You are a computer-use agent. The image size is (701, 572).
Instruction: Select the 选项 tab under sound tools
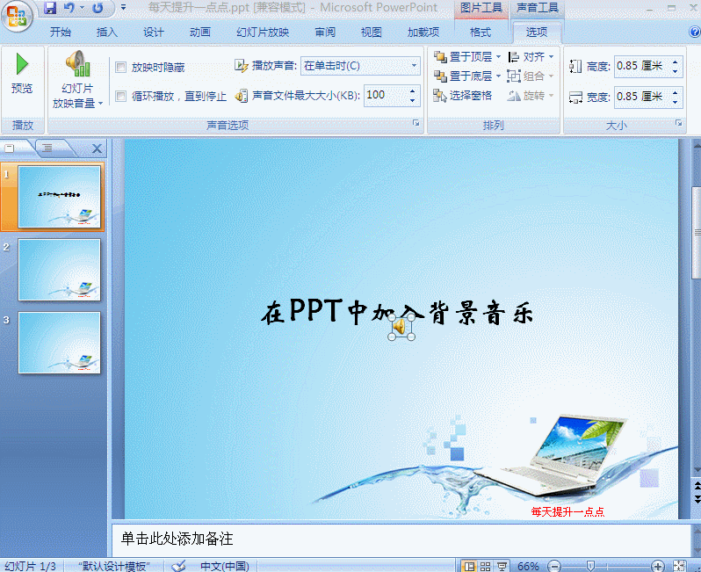click(537, 32)
